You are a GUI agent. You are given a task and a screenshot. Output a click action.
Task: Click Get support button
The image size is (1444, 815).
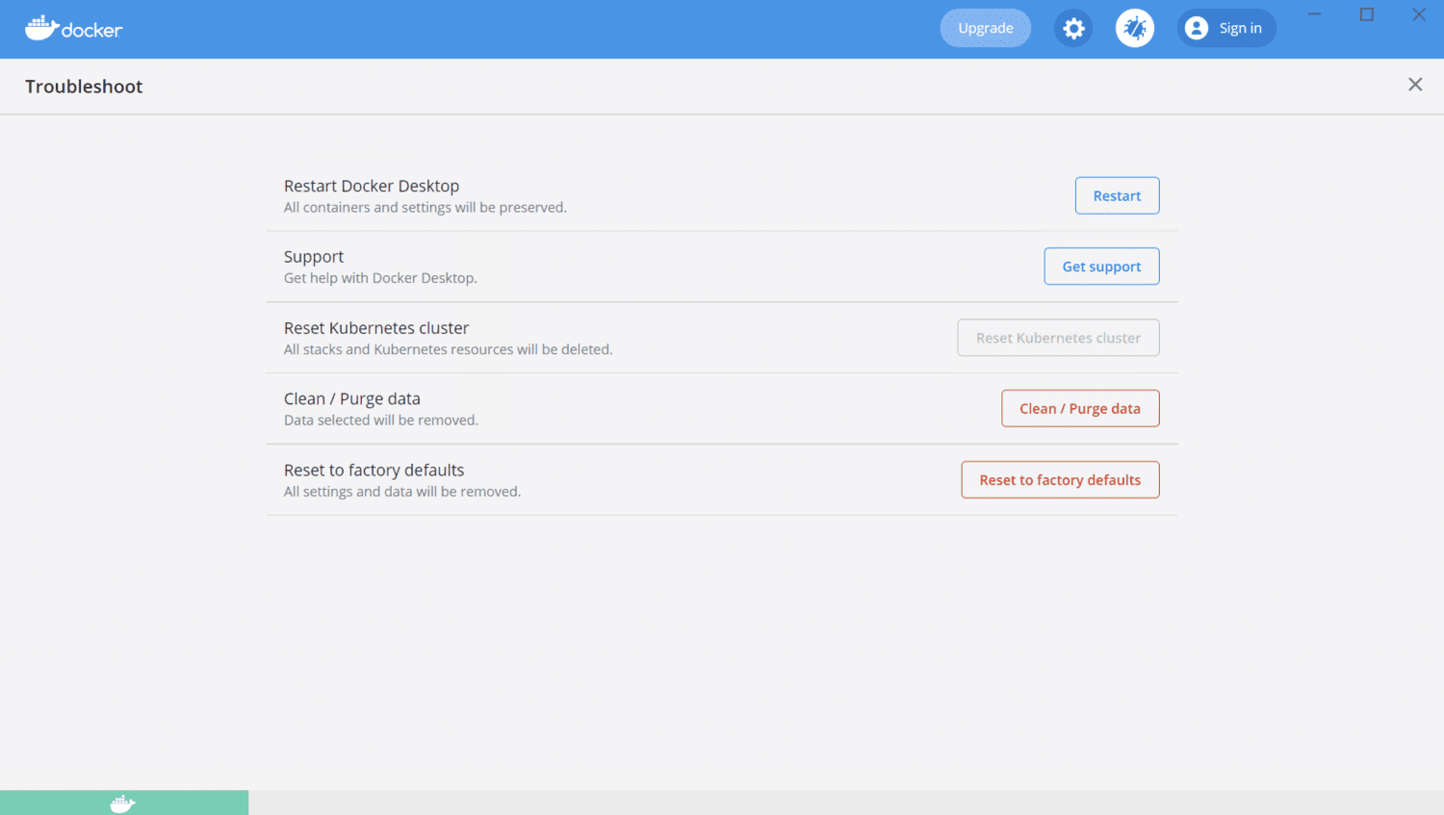1101,267
